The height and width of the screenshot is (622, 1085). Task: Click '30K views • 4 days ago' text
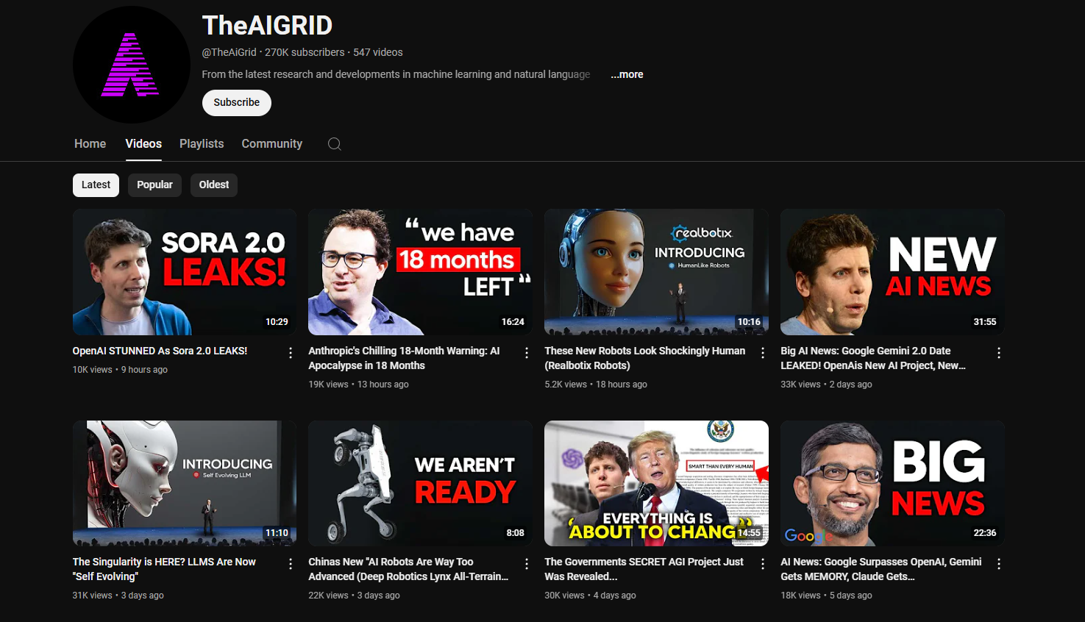pyautogui.click(x=590, y=596)
